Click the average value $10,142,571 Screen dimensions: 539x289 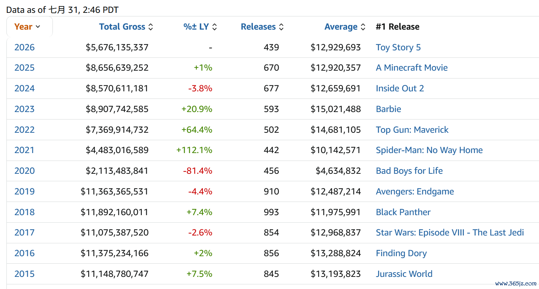pyautogui.click(x=336, y=150)
